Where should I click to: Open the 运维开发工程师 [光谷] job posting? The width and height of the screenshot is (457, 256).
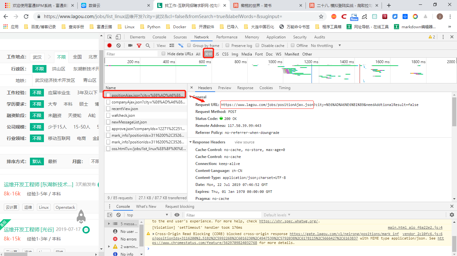29,229
